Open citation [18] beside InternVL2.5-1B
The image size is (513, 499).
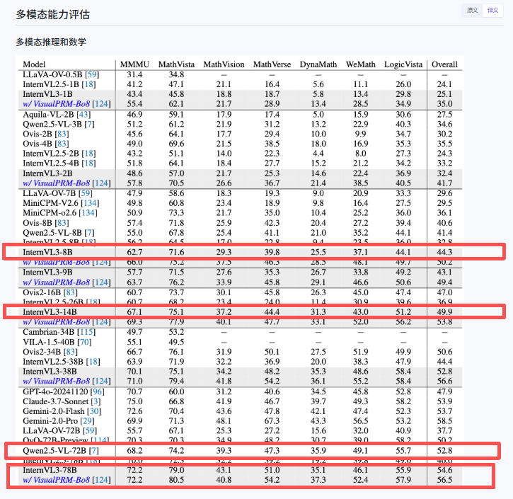click(88, 84)
